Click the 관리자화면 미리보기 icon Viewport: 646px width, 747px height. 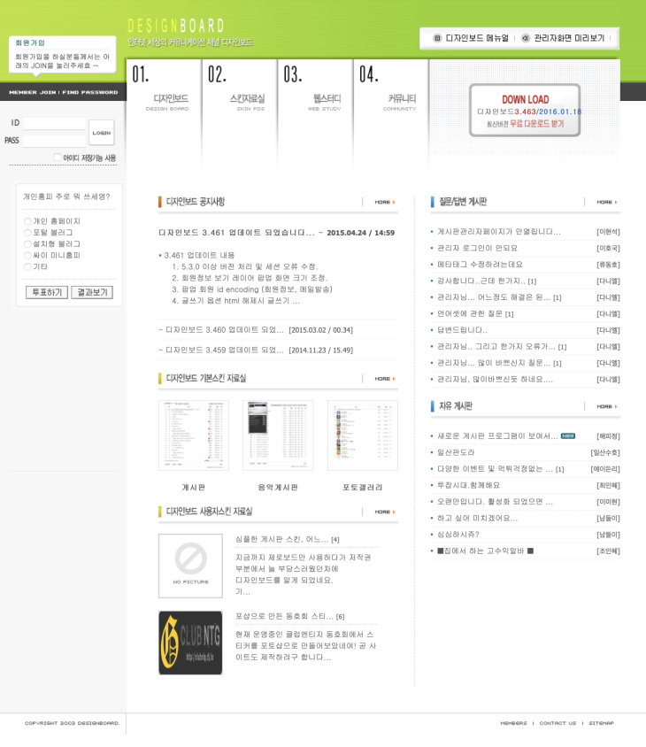click(x=526, y=38)
